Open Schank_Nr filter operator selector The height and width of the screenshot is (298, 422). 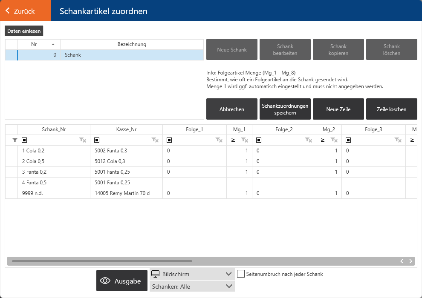(24, 140)
